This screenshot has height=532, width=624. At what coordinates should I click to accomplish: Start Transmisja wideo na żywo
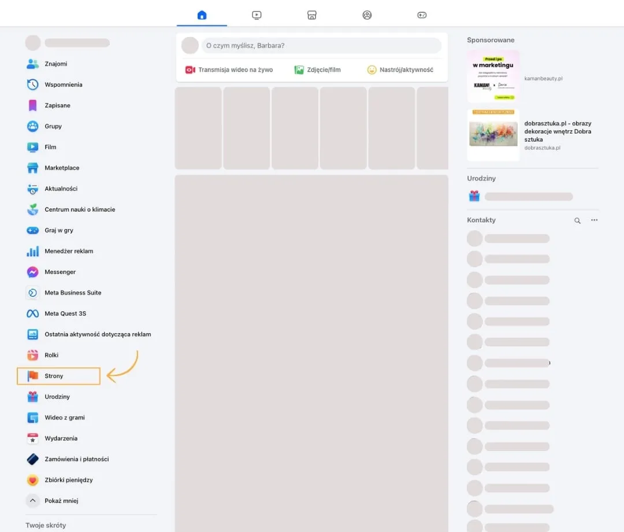[x=229, y=70]
